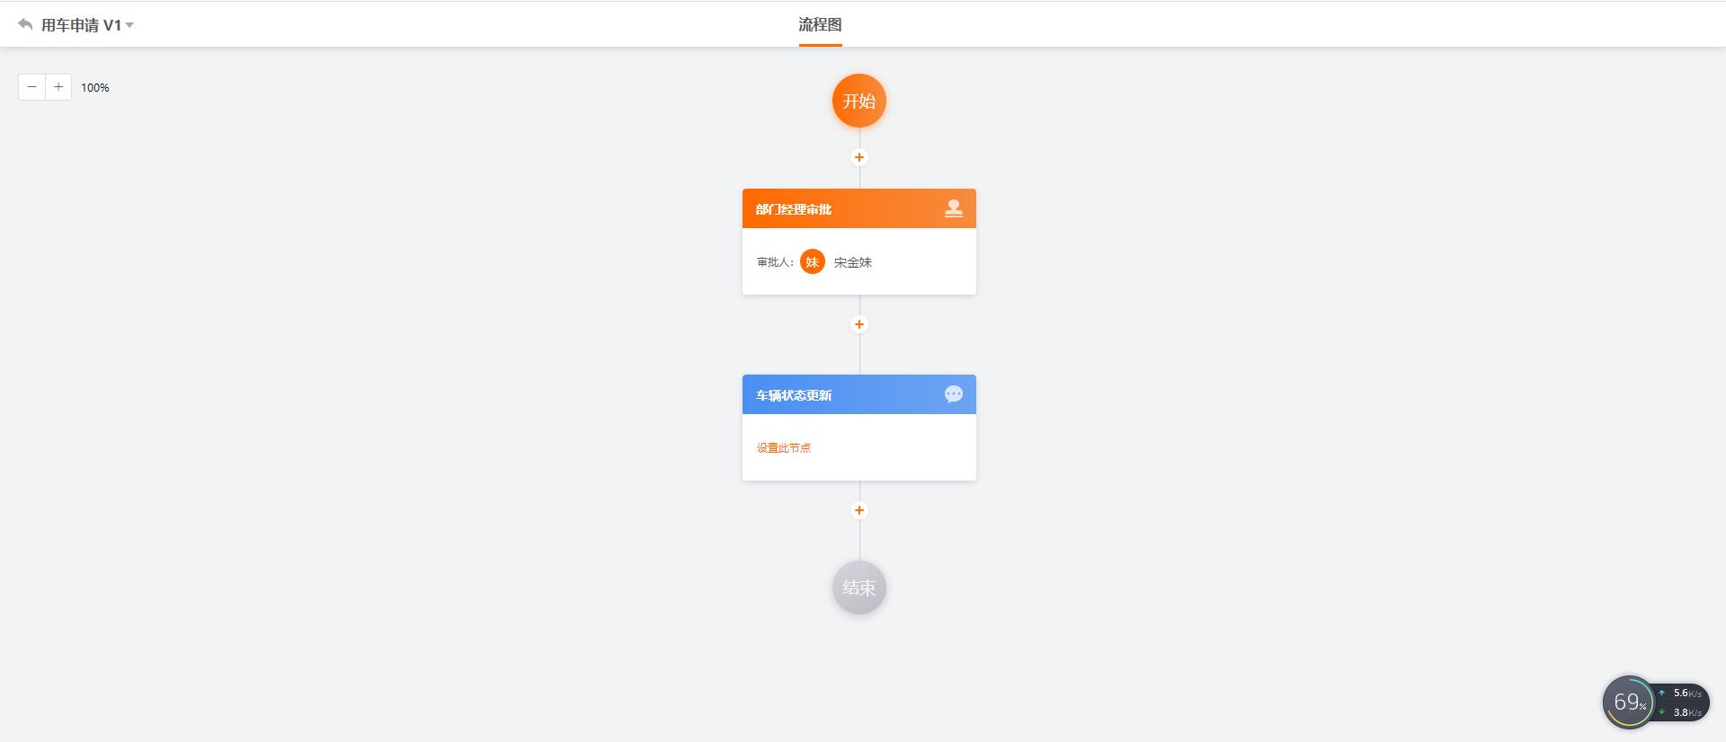Open the 用车申请 V1 version dropdown
This screenshot has height=742, width=1726.
[x=88, y=25]
